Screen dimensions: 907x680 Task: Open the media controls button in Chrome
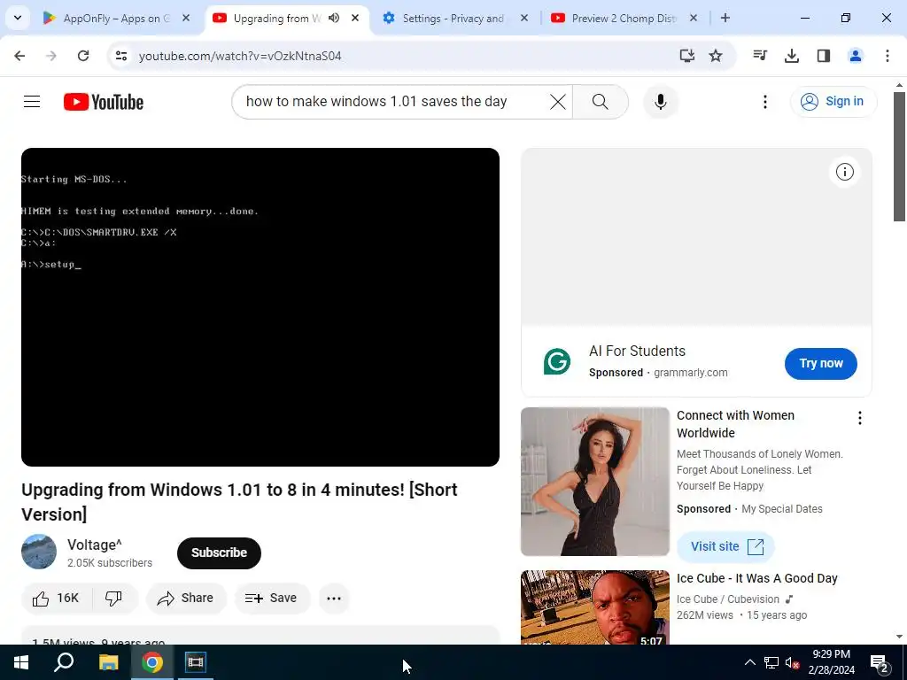click(760, 56)
